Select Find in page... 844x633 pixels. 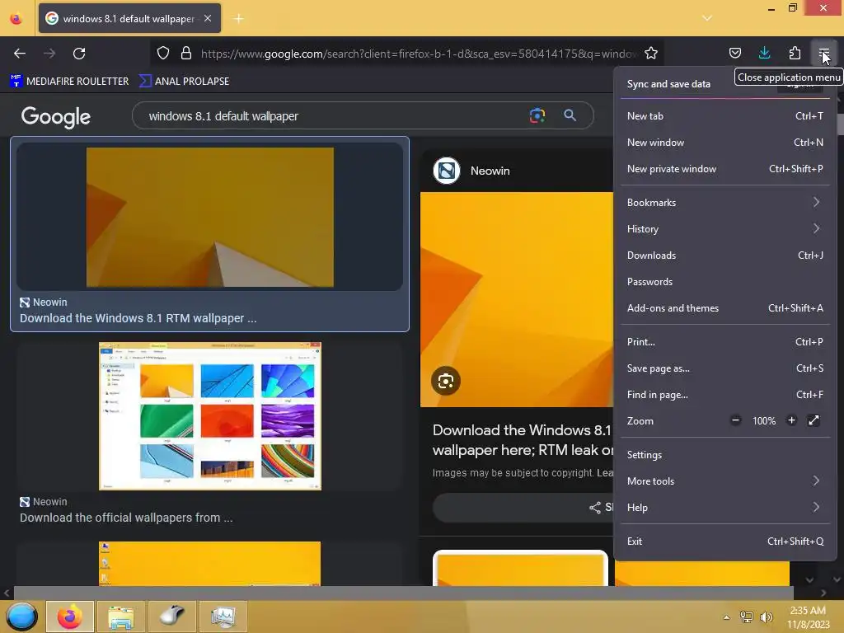click(725, 395)
